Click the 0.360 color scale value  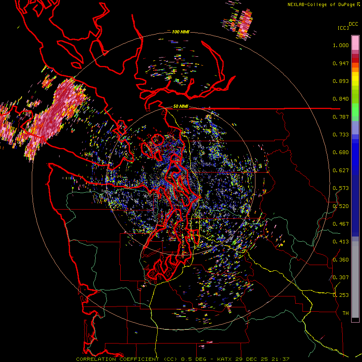coord(341,260)
